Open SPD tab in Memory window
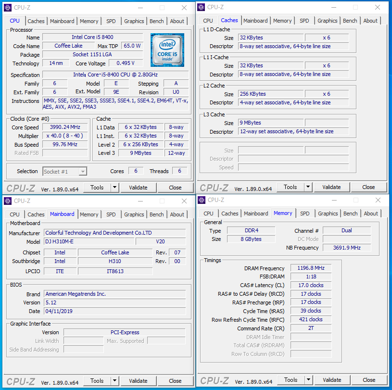The width and height of the screenshot is (392, 390). click(305, 214)
